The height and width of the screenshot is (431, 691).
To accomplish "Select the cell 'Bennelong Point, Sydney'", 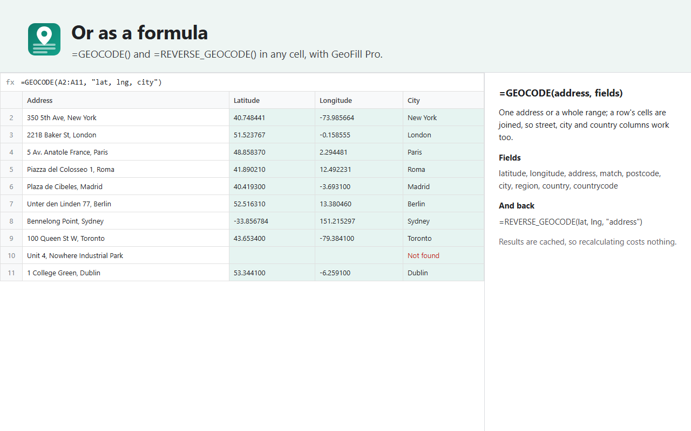I will tap(126, 221).
